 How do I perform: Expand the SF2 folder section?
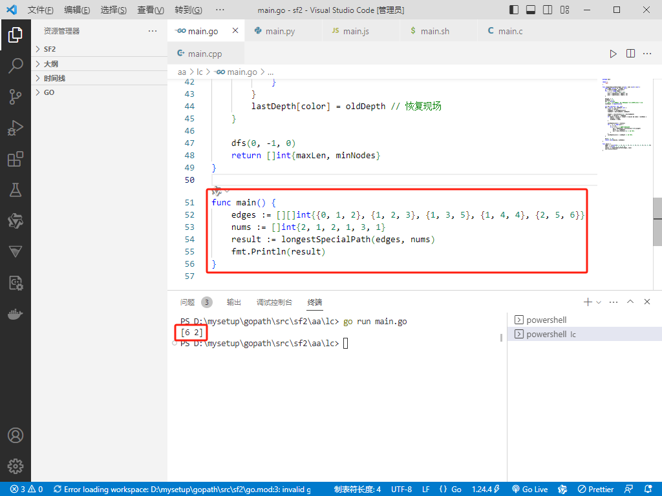click(x=100, y=49)
